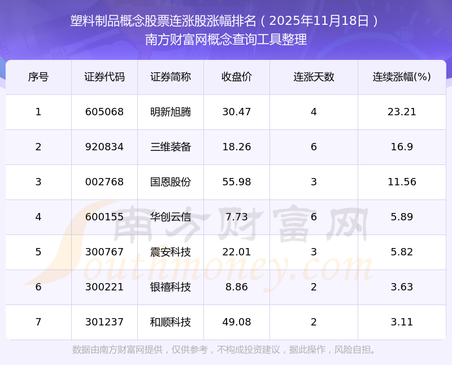Click serial number 3 in 国恩股份 row
The image size is (452, 365).
(x=38, y=182)
